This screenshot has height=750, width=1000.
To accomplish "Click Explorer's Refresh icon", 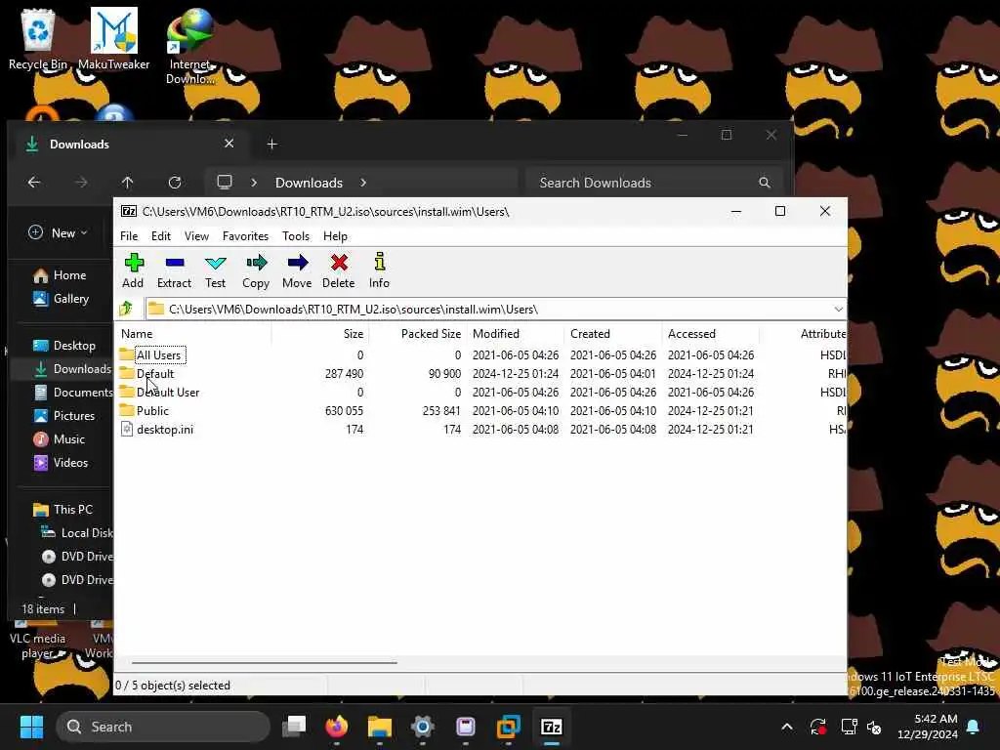I will tap(175, 183).
